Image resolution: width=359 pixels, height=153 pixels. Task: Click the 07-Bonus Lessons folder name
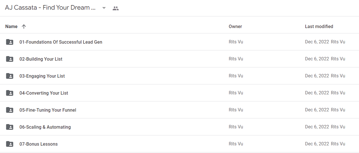[39, 144]
